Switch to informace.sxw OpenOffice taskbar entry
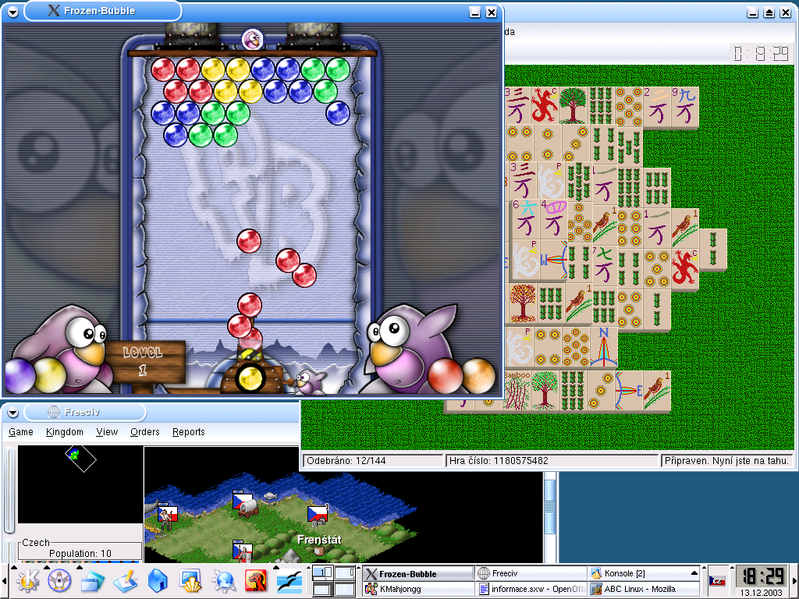This screenshot has height=599, width=799. [531, 590]
